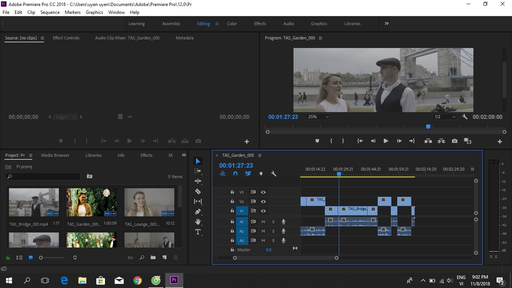The image size is (512, 288).
Task: Open TAS_Garden_005 timeline panel menu
Action: 260,155
